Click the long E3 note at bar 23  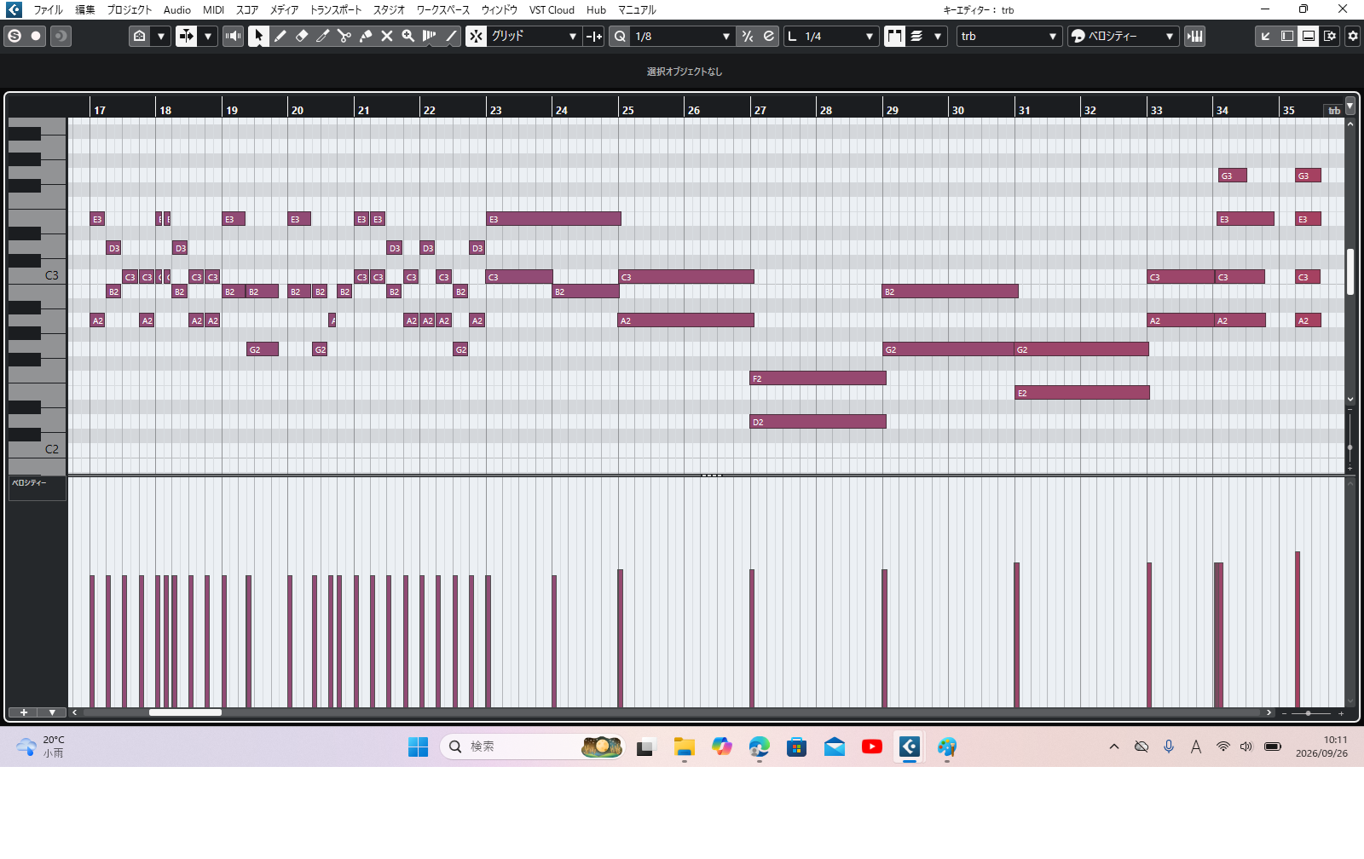554,219
